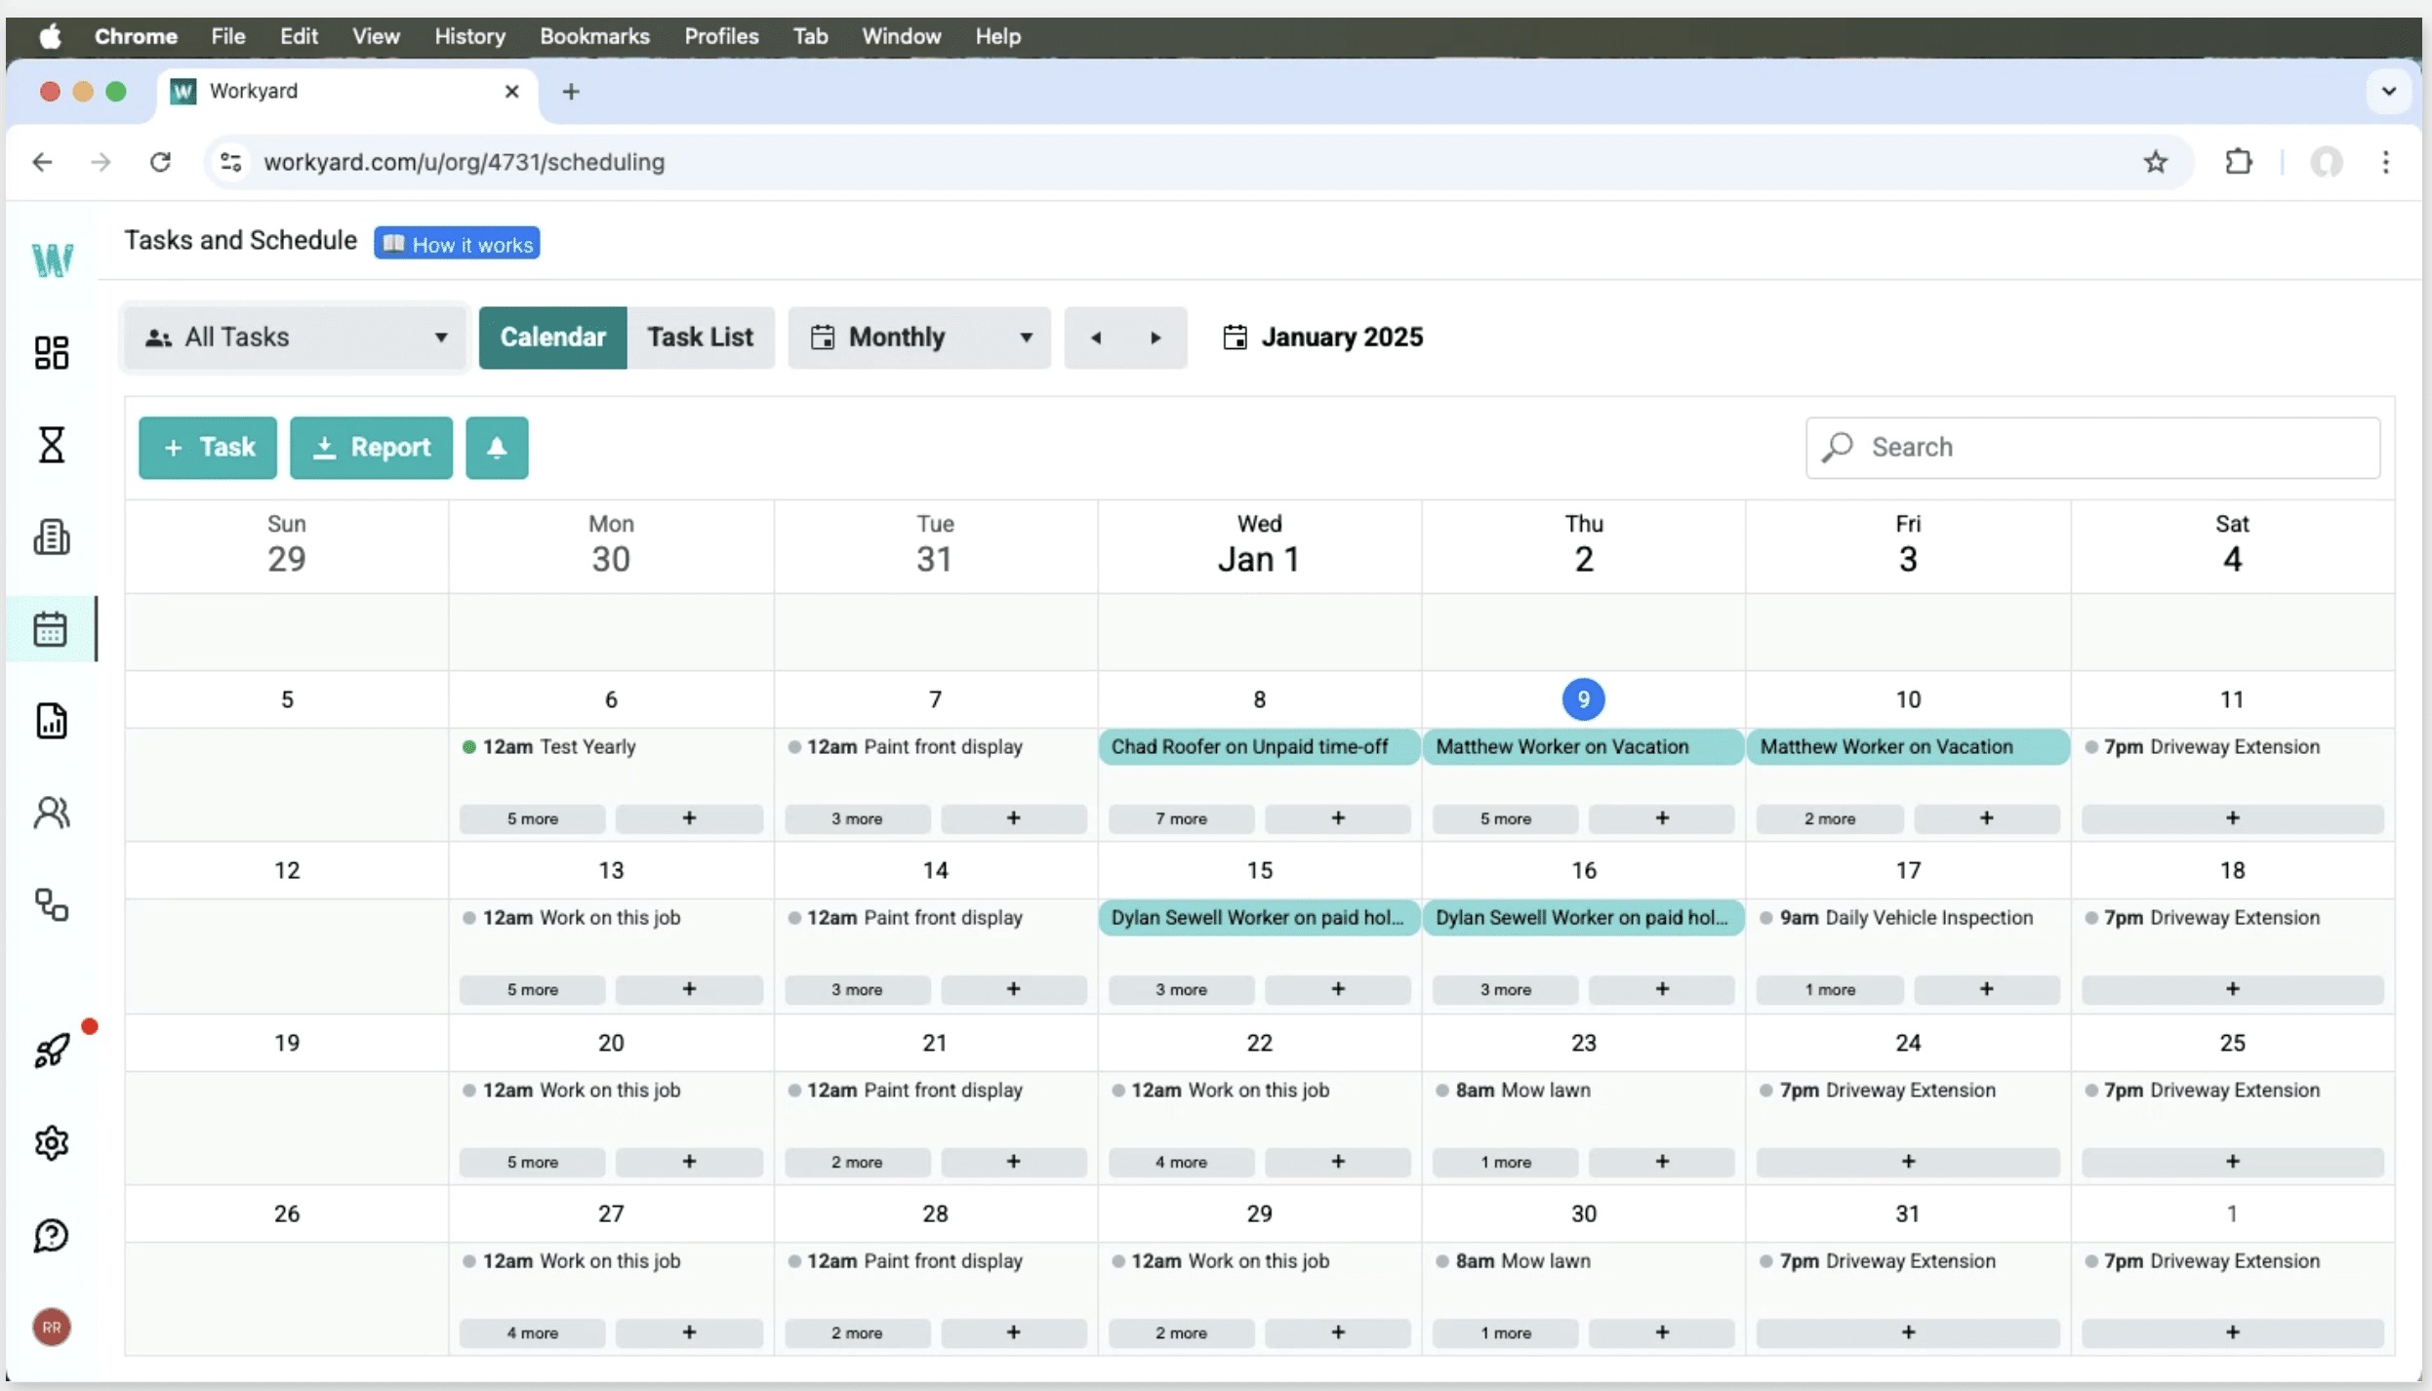The height and width of the screenshot is (1391, 2432).
Task: Go to the next month arrow
Action: tap(1155, 338)
